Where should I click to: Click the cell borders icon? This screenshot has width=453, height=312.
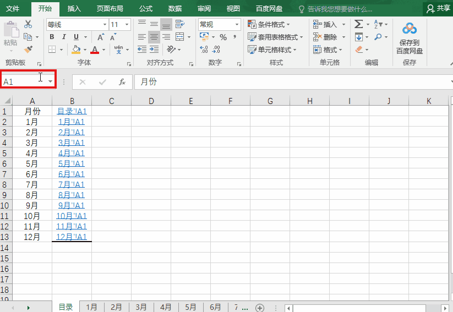52,50
